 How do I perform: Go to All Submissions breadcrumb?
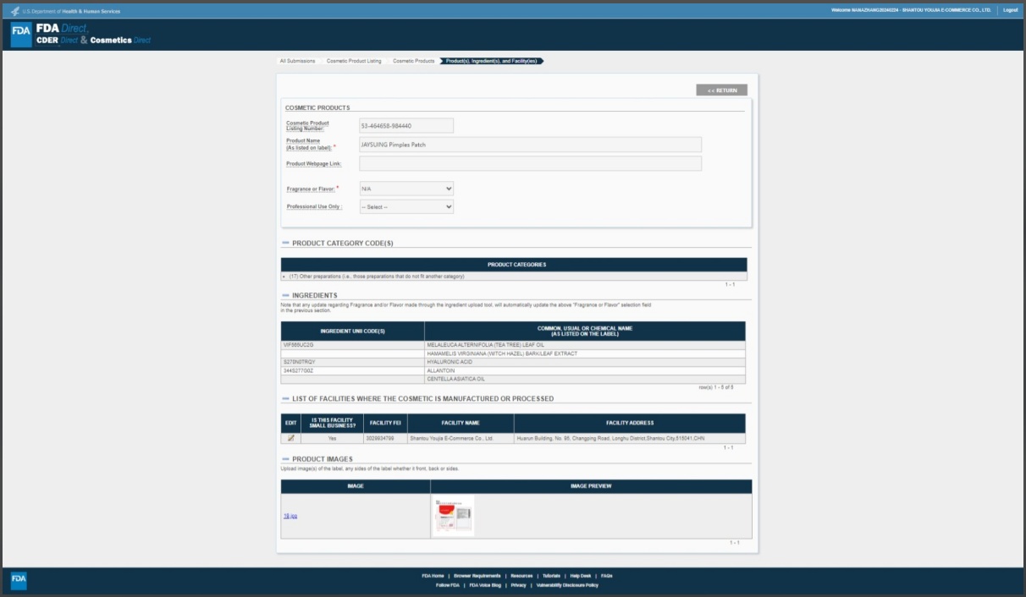click(297, 61)
